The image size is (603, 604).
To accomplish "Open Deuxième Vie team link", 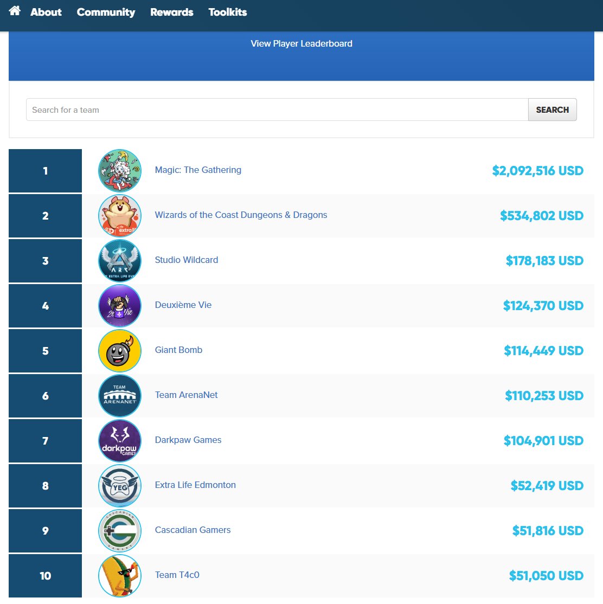I will point(183,305).
